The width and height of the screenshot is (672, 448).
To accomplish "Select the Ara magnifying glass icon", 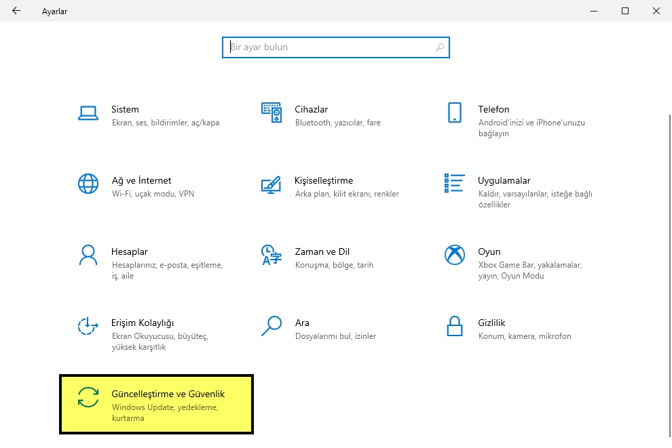I will click(272, 327).
